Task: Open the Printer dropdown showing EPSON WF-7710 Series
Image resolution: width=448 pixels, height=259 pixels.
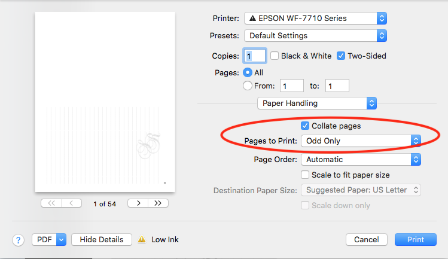Action: pyautogui.click(x=315, y=19)
